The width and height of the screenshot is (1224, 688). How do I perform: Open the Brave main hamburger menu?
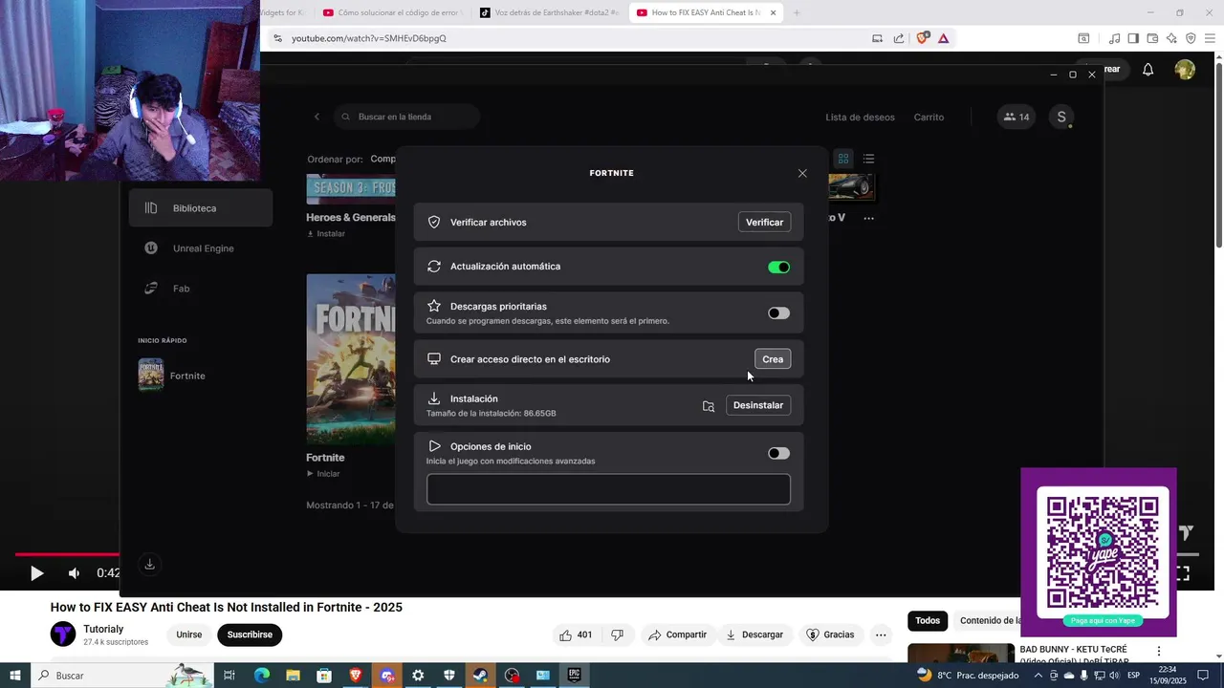[x=1210, y=38]
